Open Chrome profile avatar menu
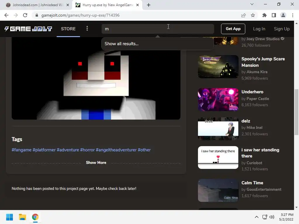This screenshot has width=299, height=224. click(283, 15)
